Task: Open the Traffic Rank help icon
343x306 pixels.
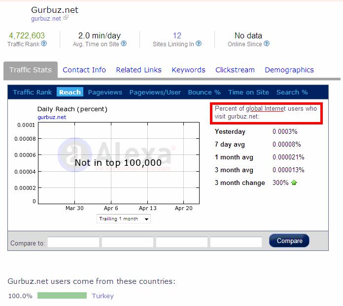Action: [44, 44]
